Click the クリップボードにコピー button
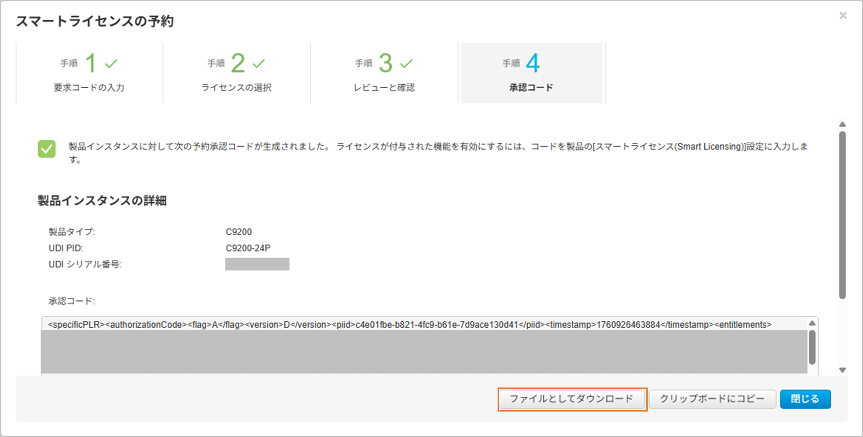 pos(712,399)
